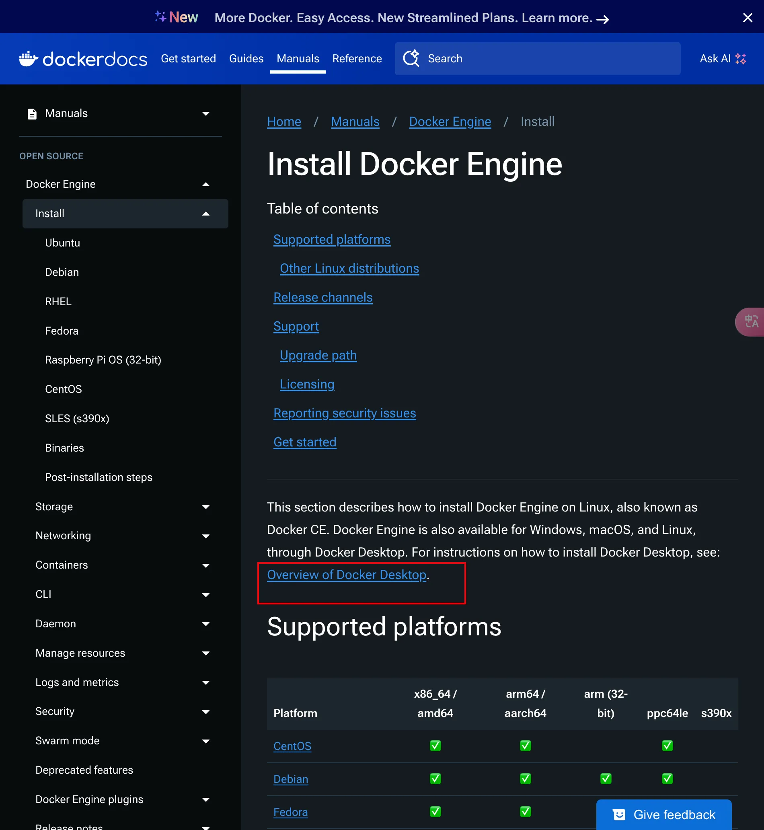Select the Manuals nav tab
Image resolution: width=764 pixels, height=830 pixels.
pos(298,59)
